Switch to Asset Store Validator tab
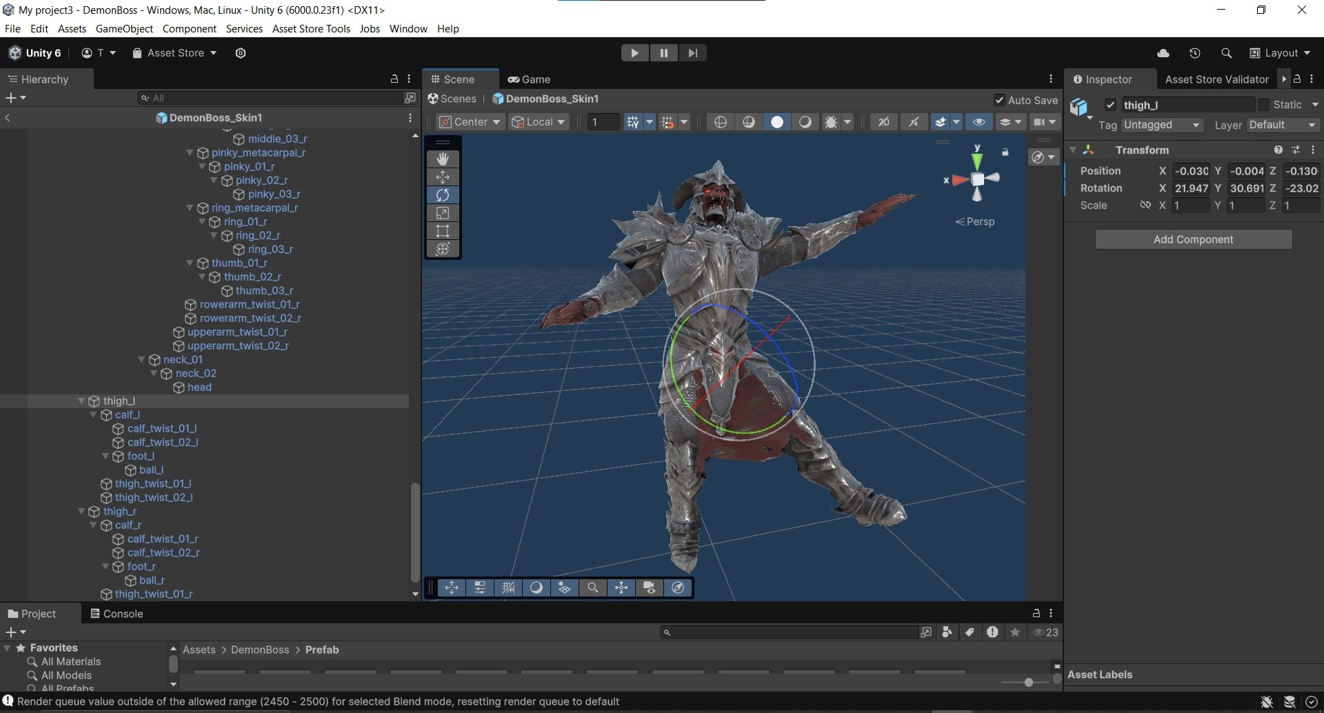The width and height of the screenshot is (1324, 713). point(1216,79)
